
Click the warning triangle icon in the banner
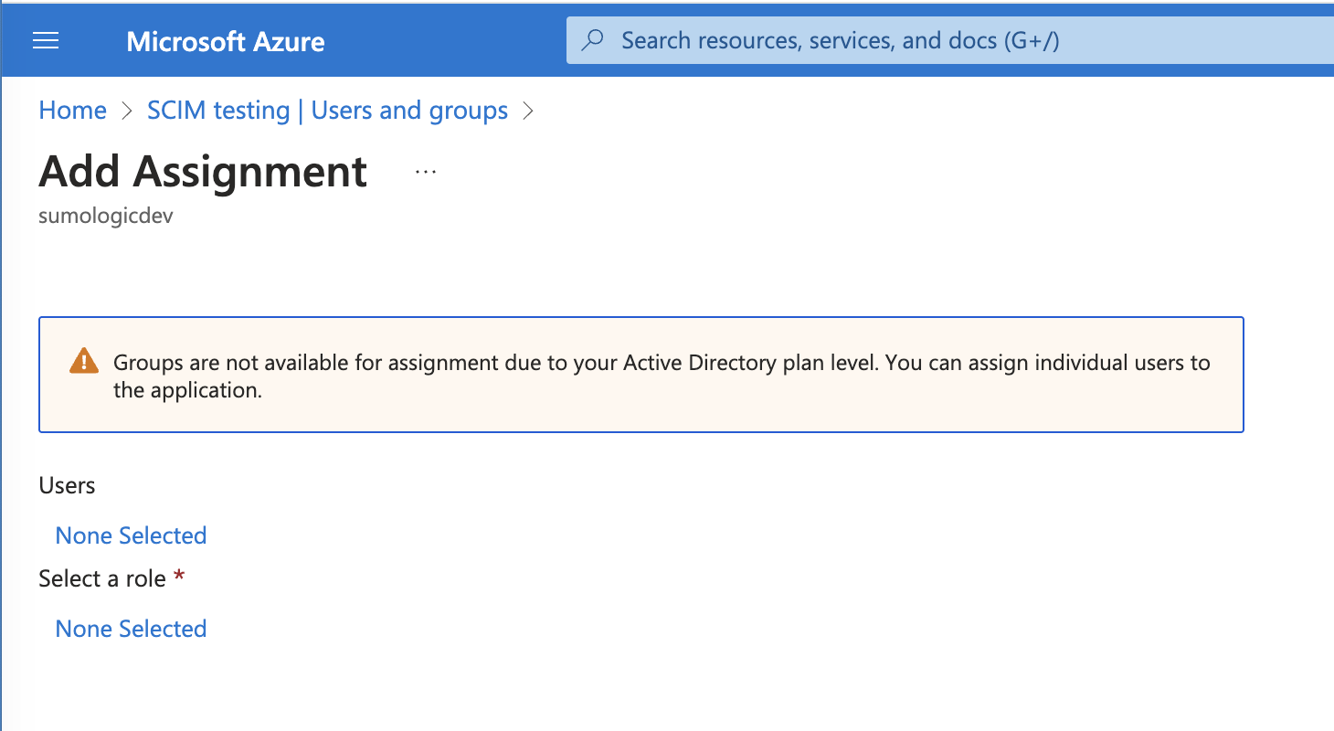pos(83,361)
